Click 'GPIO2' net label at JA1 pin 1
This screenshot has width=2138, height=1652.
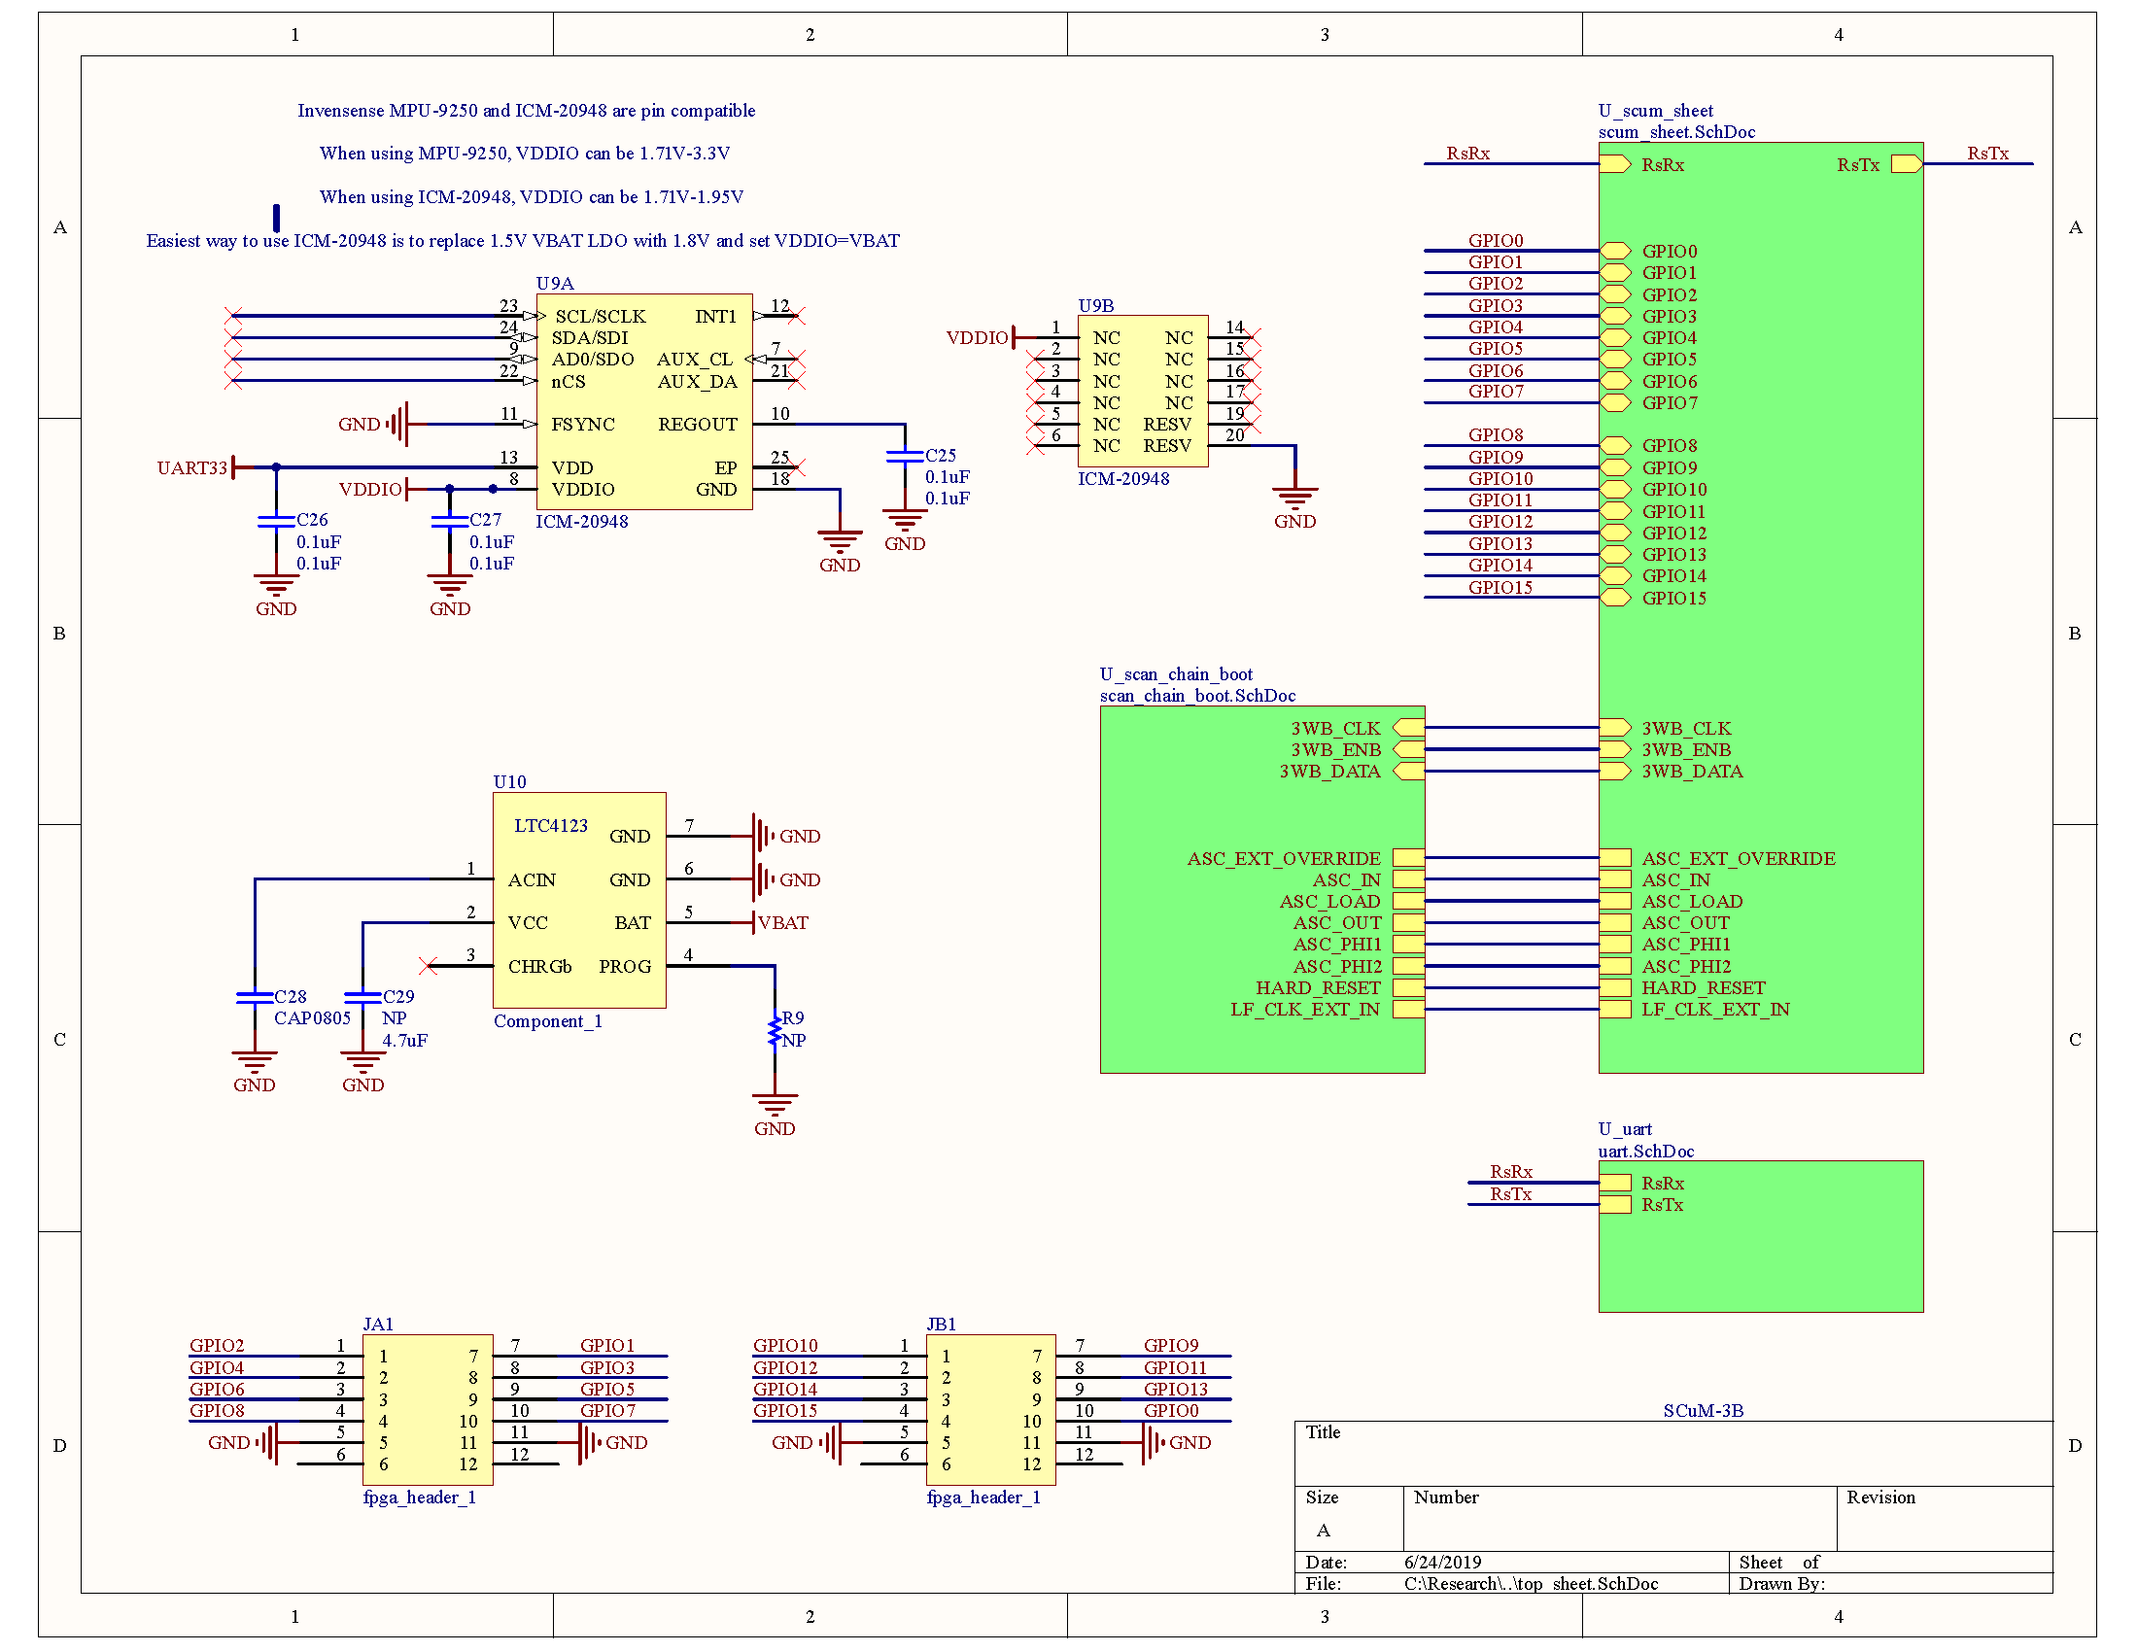[218, 1347]
